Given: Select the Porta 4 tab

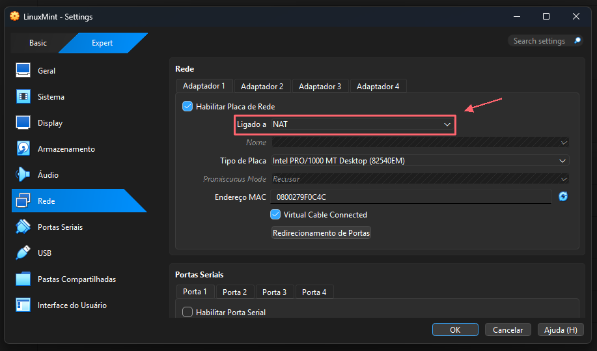Looking at the screenshot, I should point(314,292).
